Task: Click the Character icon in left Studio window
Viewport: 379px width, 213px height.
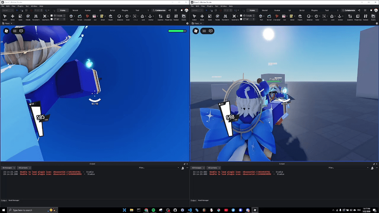Action: pos(87,17)
